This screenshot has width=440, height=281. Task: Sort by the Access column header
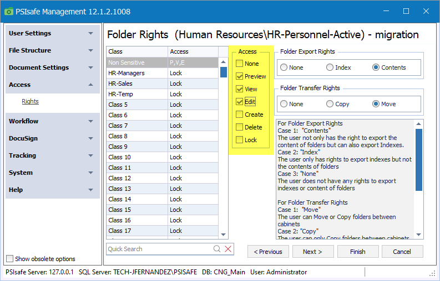tap(193, 51)
